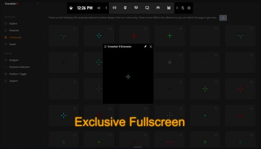Image resolution: width=261 pixels, height=149 pixels.
Task: Select fourth-row cyan plus crosshair thumbnail
Action: coord(63,115)
